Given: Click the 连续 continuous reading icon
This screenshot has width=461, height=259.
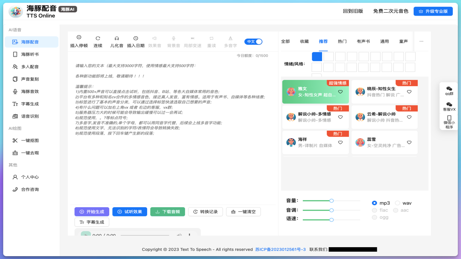Looking at the screenshot, I should coord(98,38).
